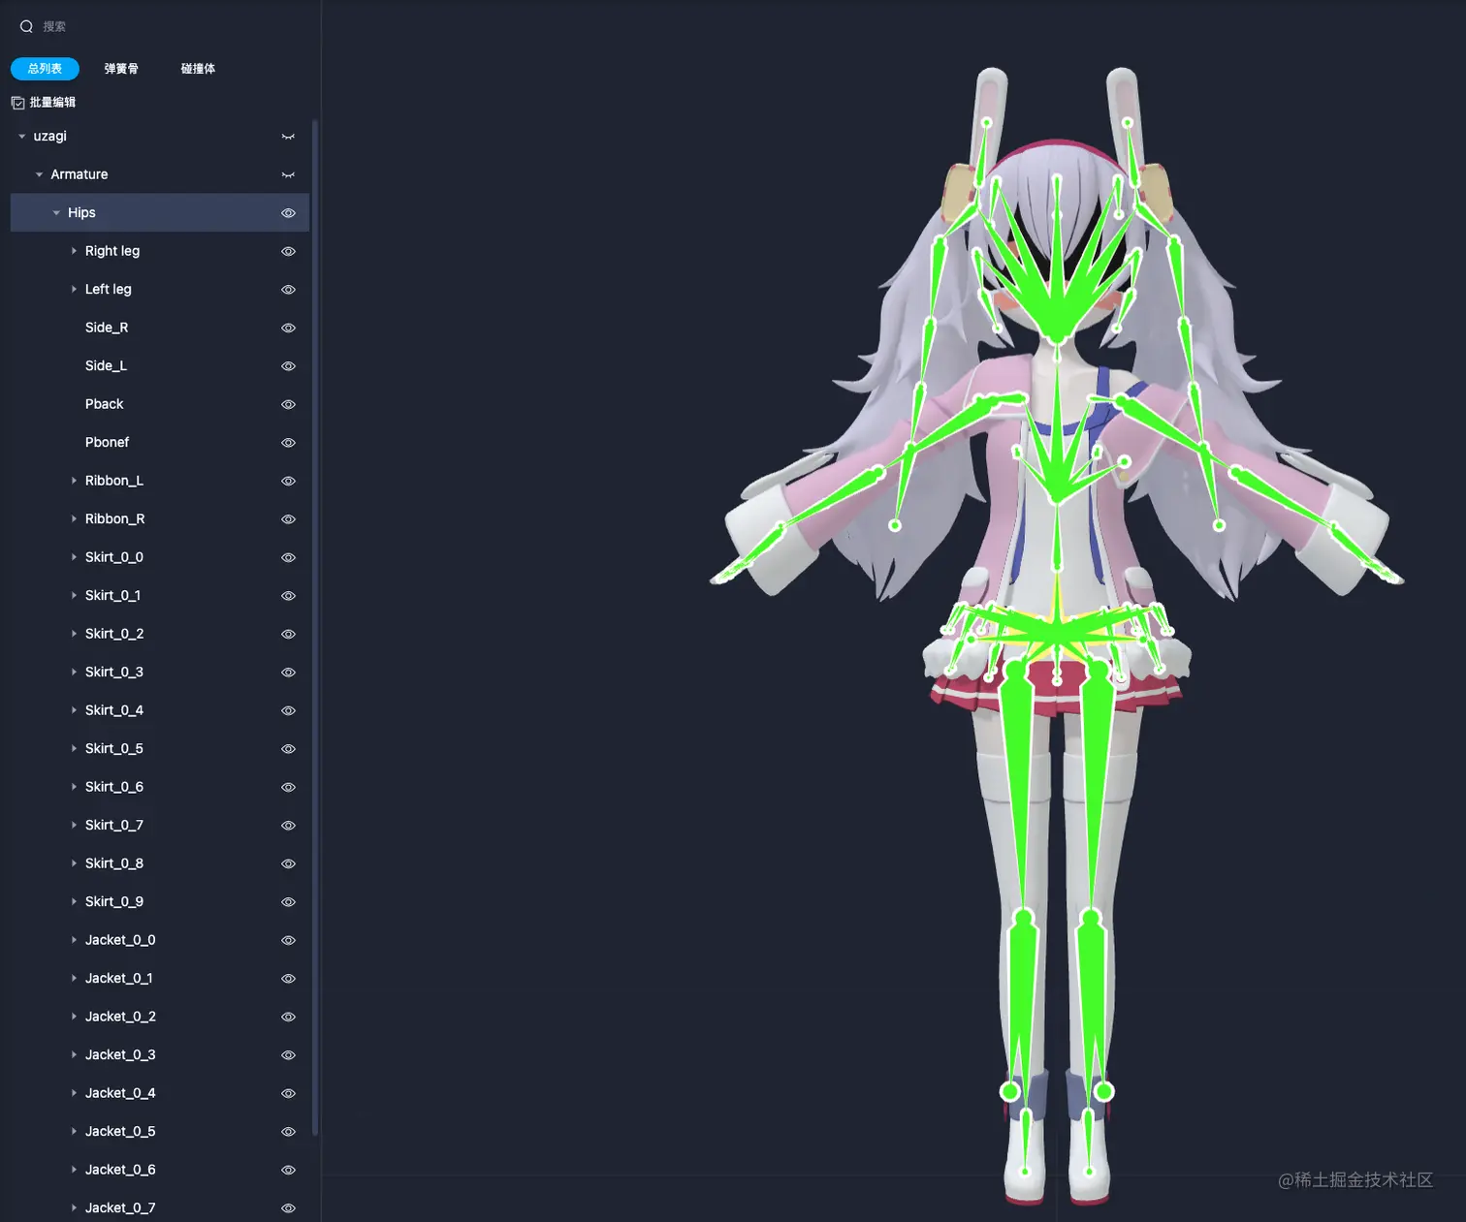The width and height of the screenshot is (1466, 1222).
Task: Toggle Side_R visibility eye
Action: point(288,328)
